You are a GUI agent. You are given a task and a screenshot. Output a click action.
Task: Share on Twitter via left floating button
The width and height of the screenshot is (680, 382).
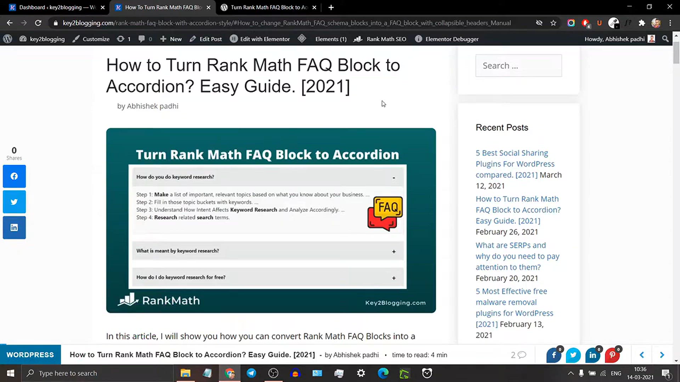[14, 202]
